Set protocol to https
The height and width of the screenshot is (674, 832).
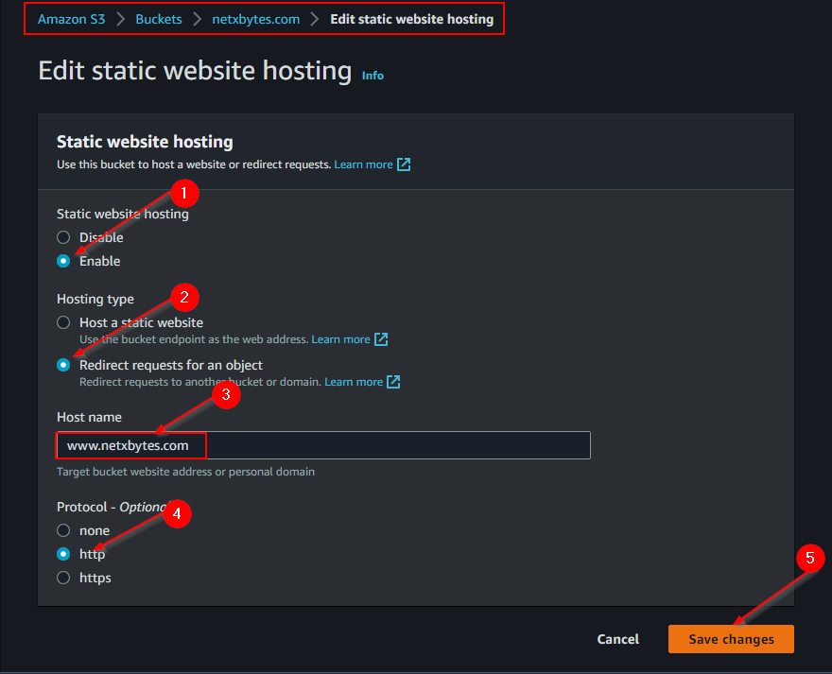[63, 578]
